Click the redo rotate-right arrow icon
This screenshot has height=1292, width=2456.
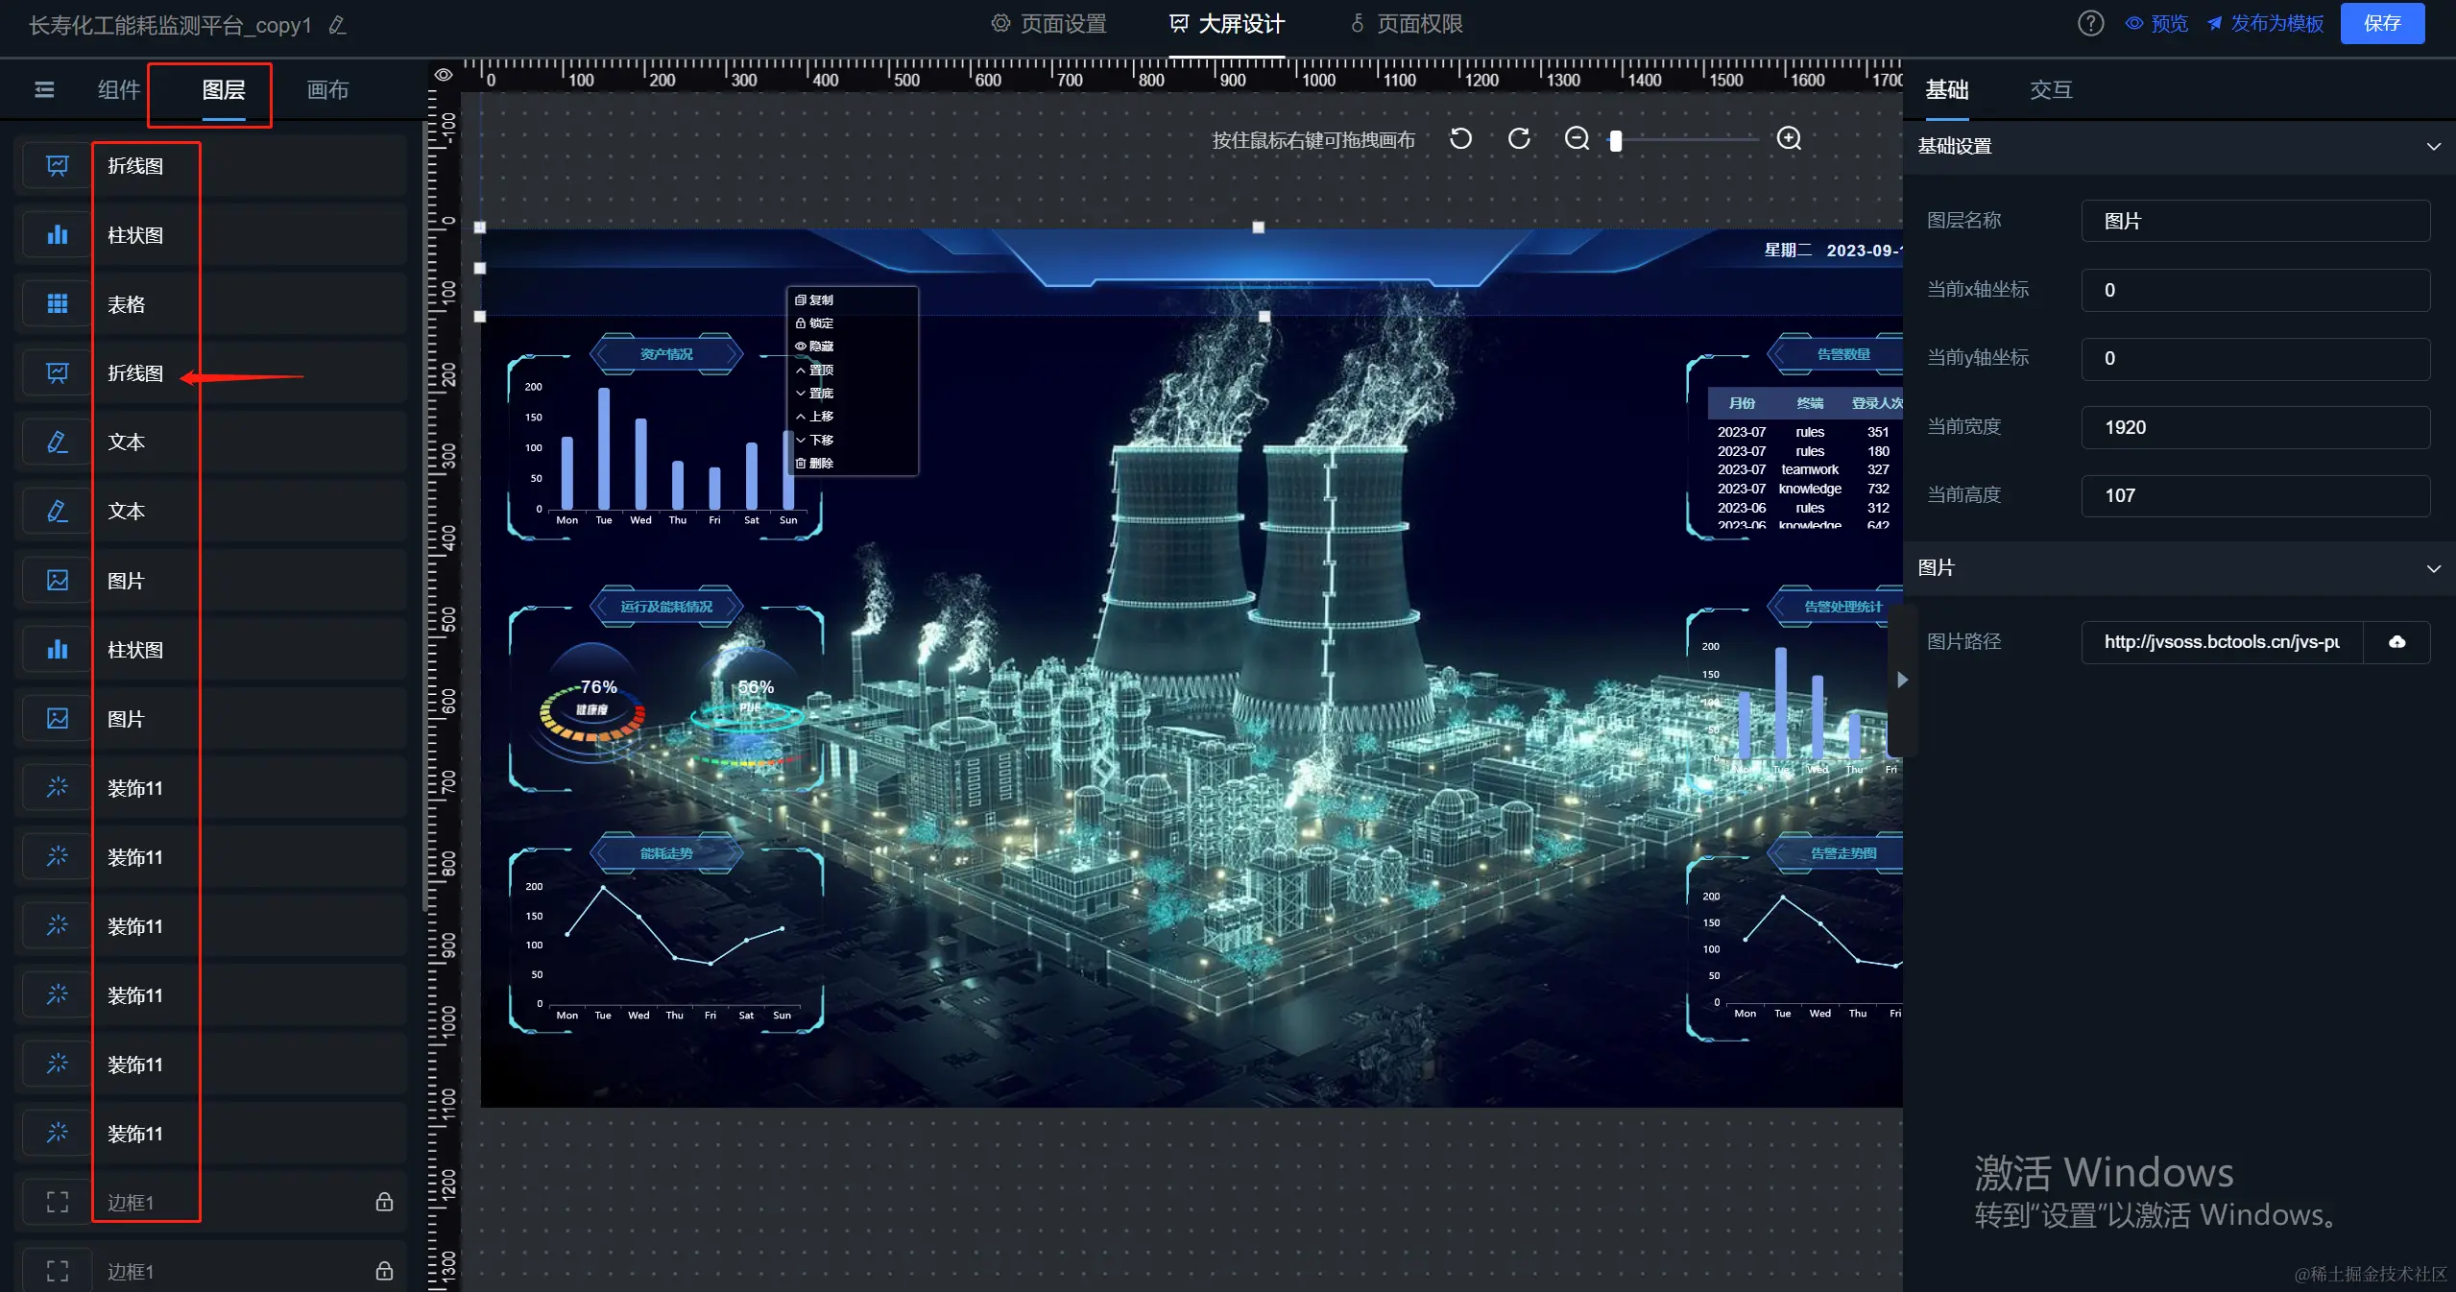[x=1519, y=139]
